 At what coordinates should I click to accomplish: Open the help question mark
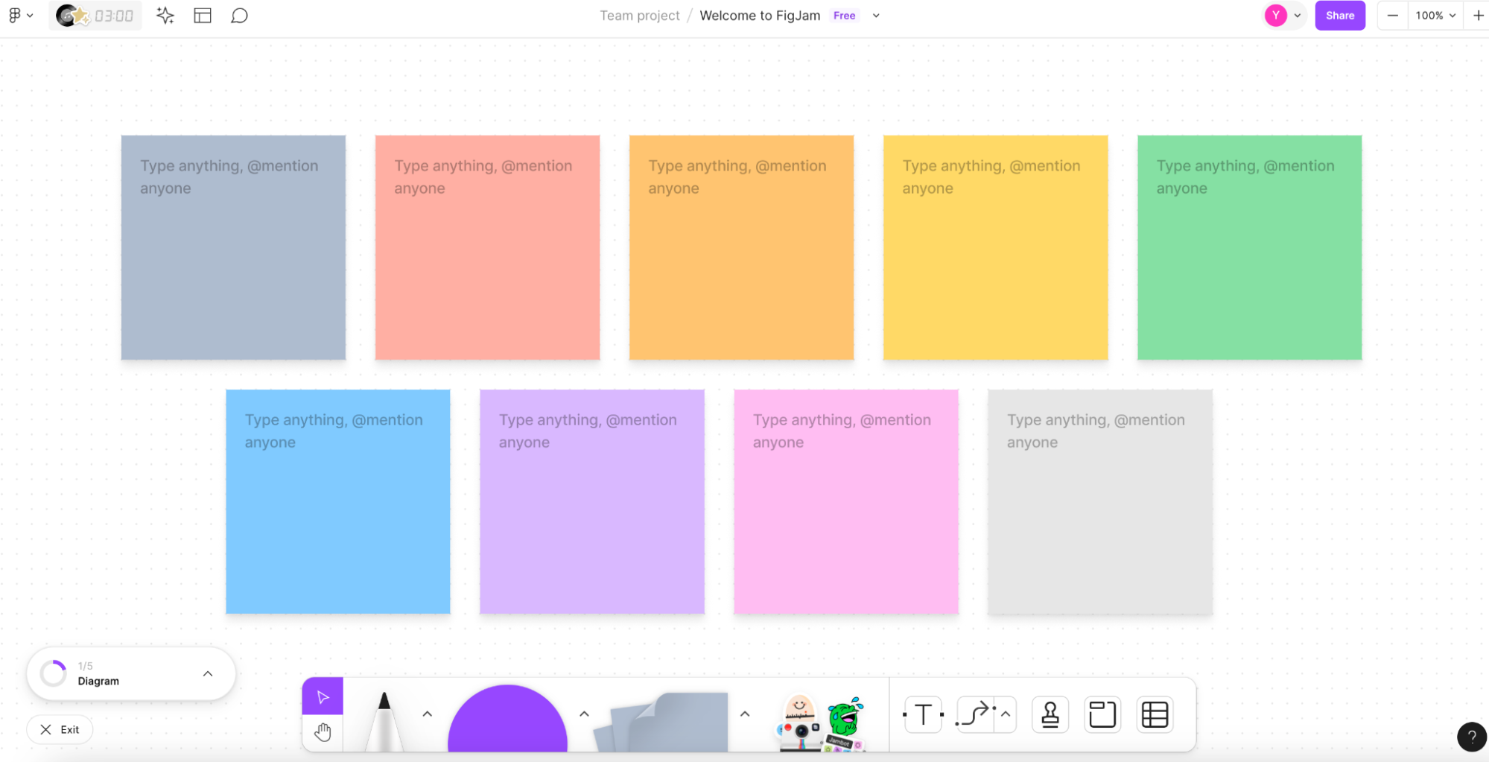pos(1471,737)
